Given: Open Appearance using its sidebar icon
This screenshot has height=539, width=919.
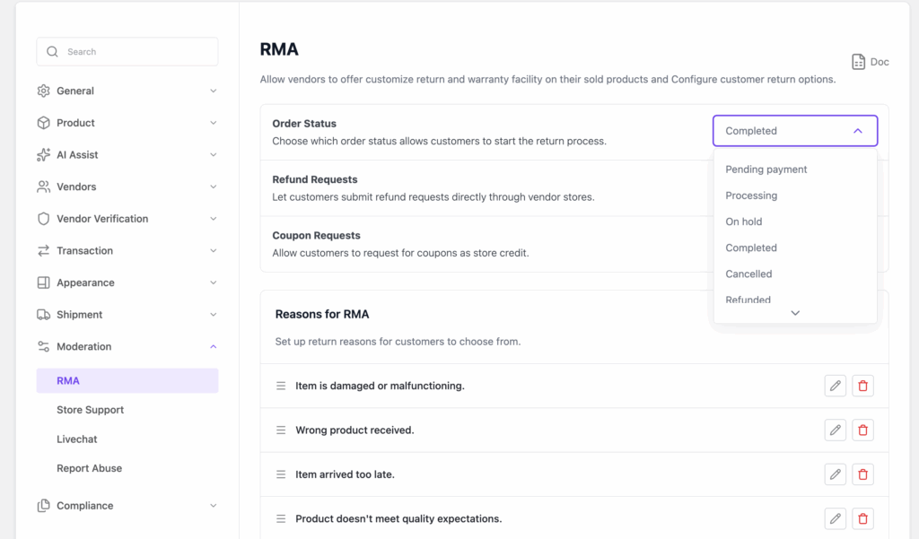Looking at the screenshot, I should (41, 282).
